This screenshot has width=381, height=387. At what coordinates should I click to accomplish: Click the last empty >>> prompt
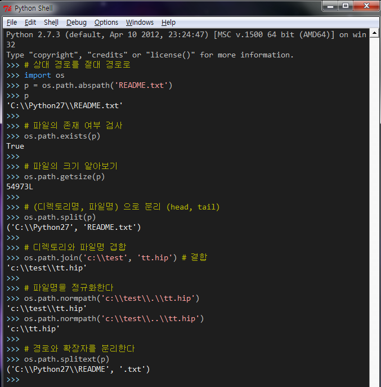click(x=13, y=379)
